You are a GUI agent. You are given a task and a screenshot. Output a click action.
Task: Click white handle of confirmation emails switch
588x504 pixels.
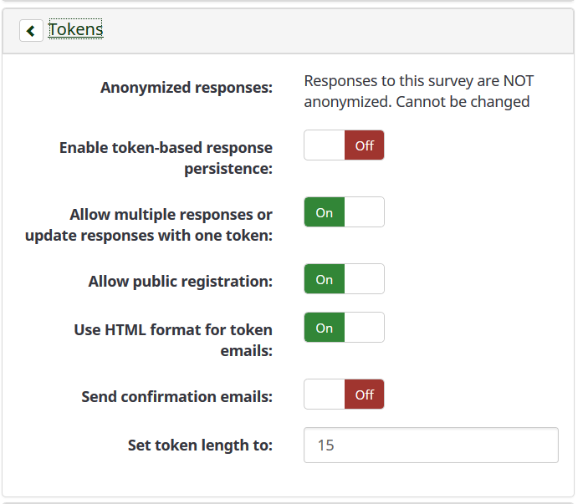tap(325, 395)
